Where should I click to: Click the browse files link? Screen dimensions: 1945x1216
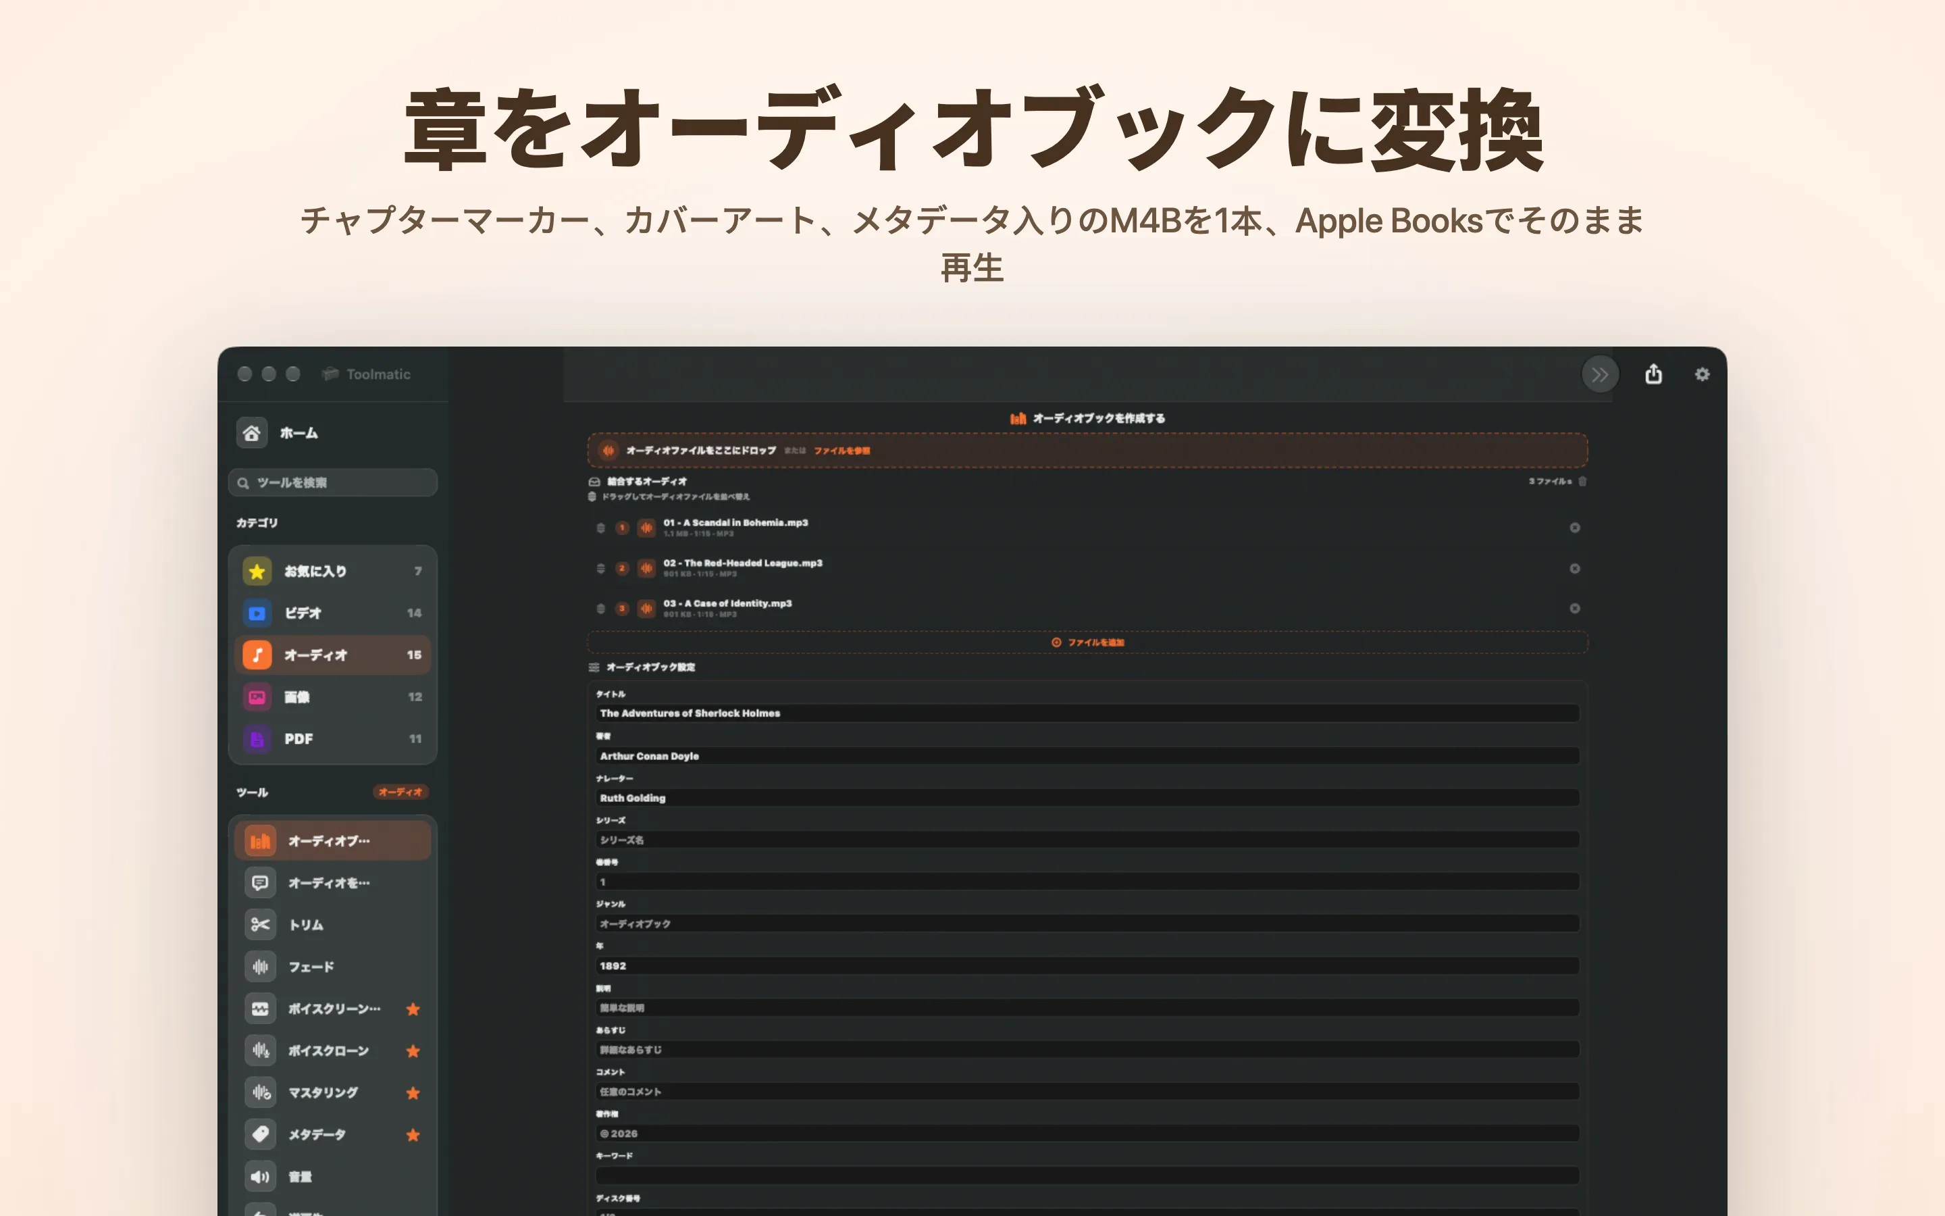pos(841,451)
